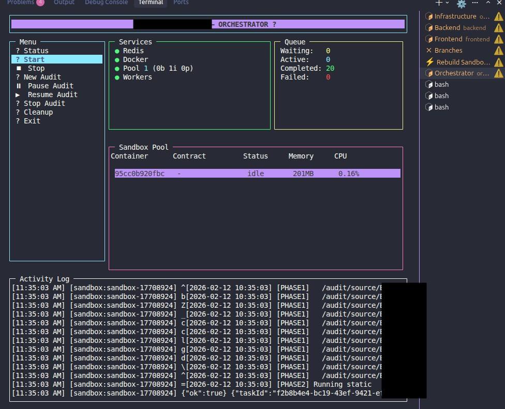
Task: Switch to the Ports tab
Action: click(x=181, y=2)
